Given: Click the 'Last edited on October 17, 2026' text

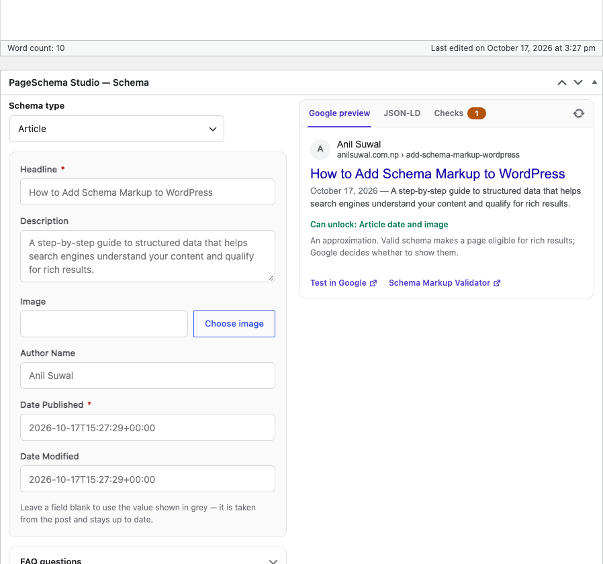Looking at the screenshot, I should (x=513, y=48).
